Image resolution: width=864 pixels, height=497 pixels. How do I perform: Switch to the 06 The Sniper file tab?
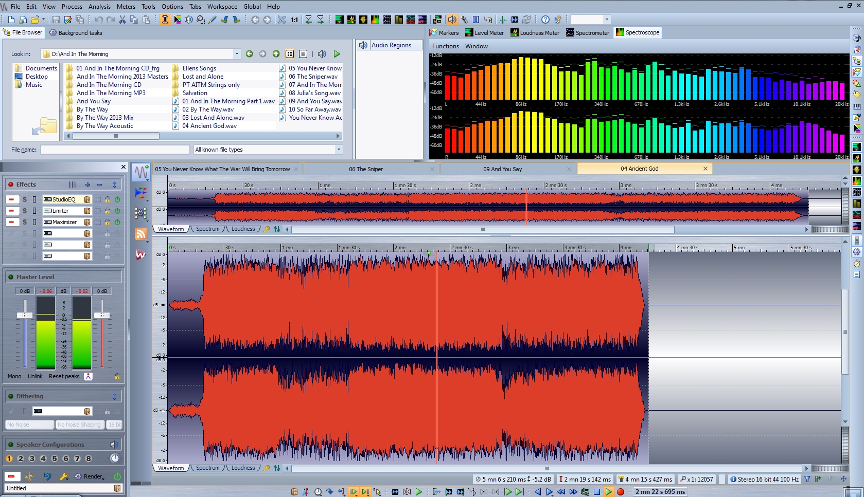(x=372, y=169)
